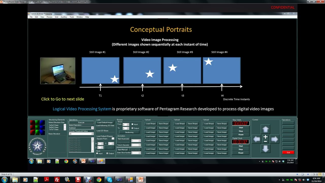Open Adobe Acrobat from the bottom Windows taskbar
325x183 pixels.
tap(46, 180)
